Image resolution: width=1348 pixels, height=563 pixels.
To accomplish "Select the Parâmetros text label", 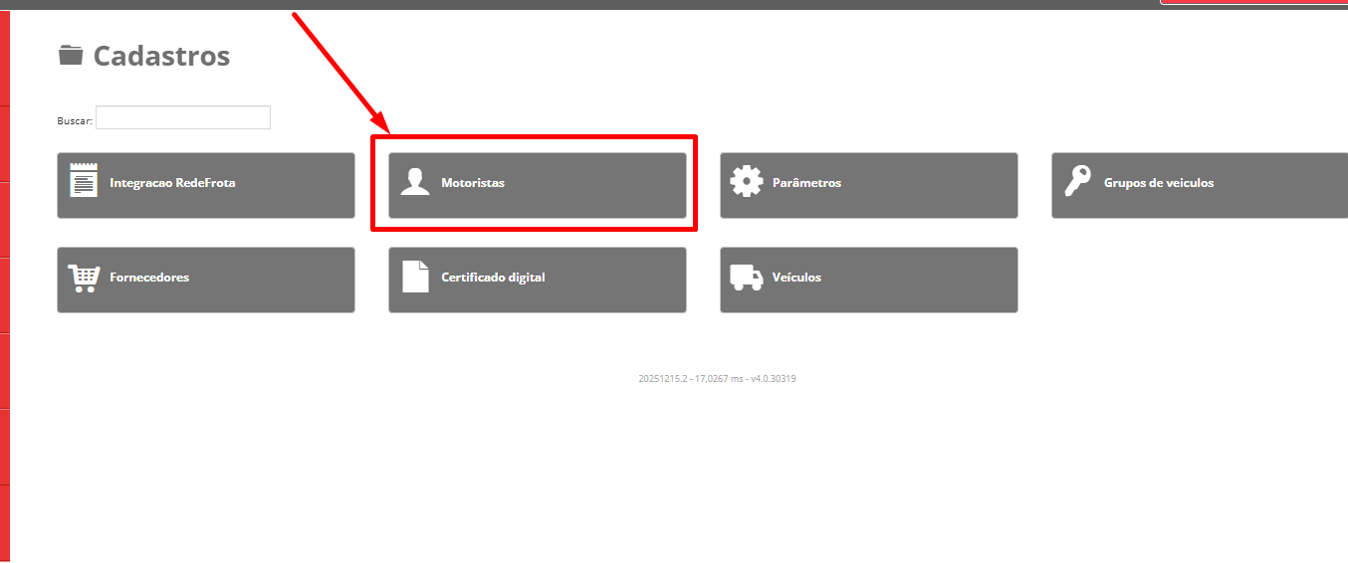I will [806, 183].
